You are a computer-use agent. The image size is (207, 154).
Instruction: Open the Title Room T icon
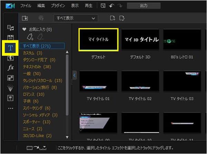point(10,48)
